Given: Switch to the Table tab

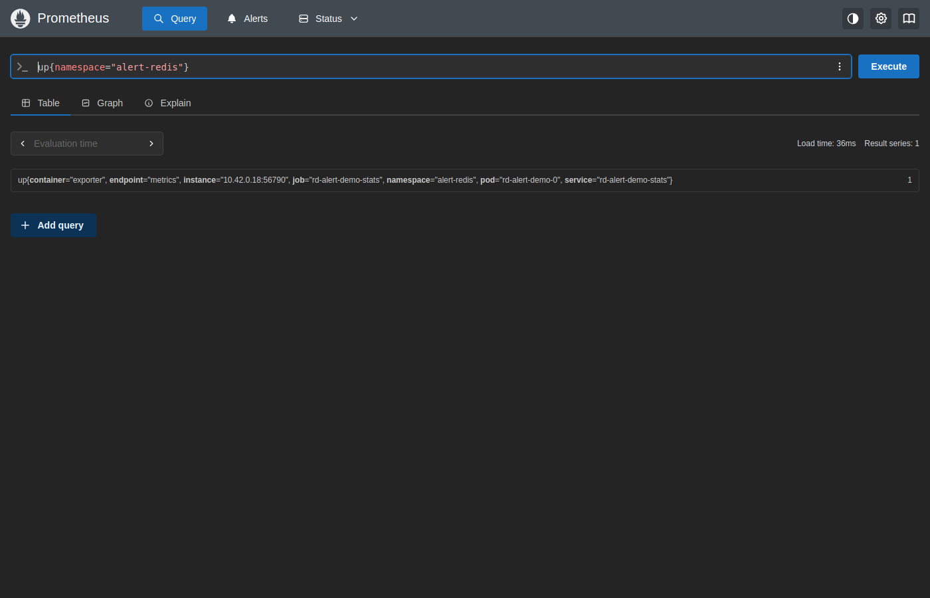Looking at the screenshot, I should (x=41, y=103).
